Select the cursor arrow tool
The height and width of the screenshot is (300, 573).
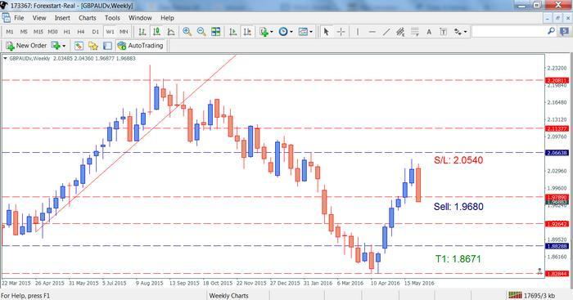click(326, 32)
